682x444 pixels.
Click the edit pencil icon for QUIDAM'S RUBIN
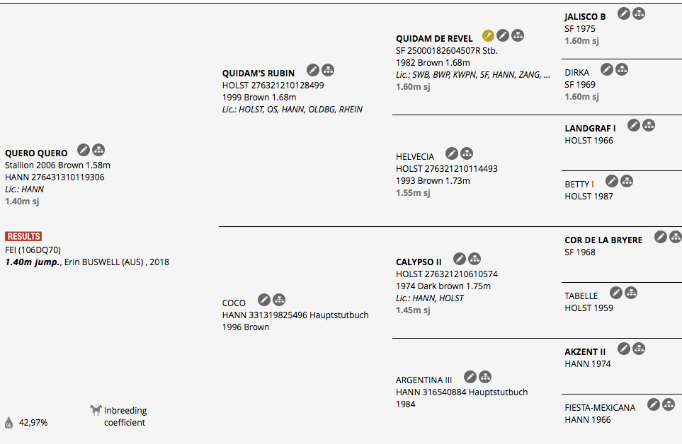click(313, 70)
